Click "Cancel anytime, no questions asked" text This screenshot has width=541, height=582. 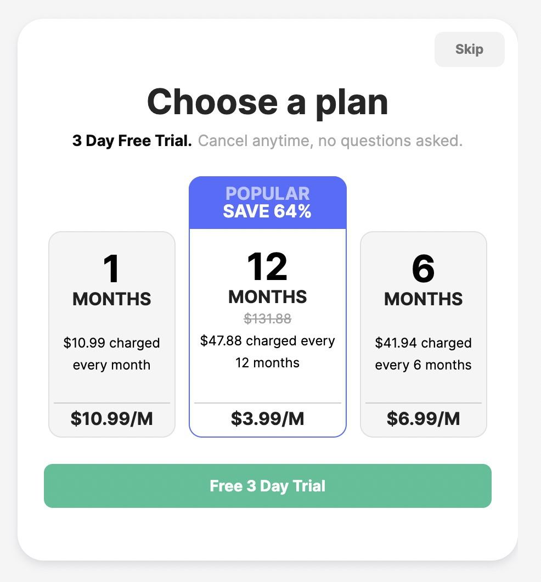(x=330, y=141)
